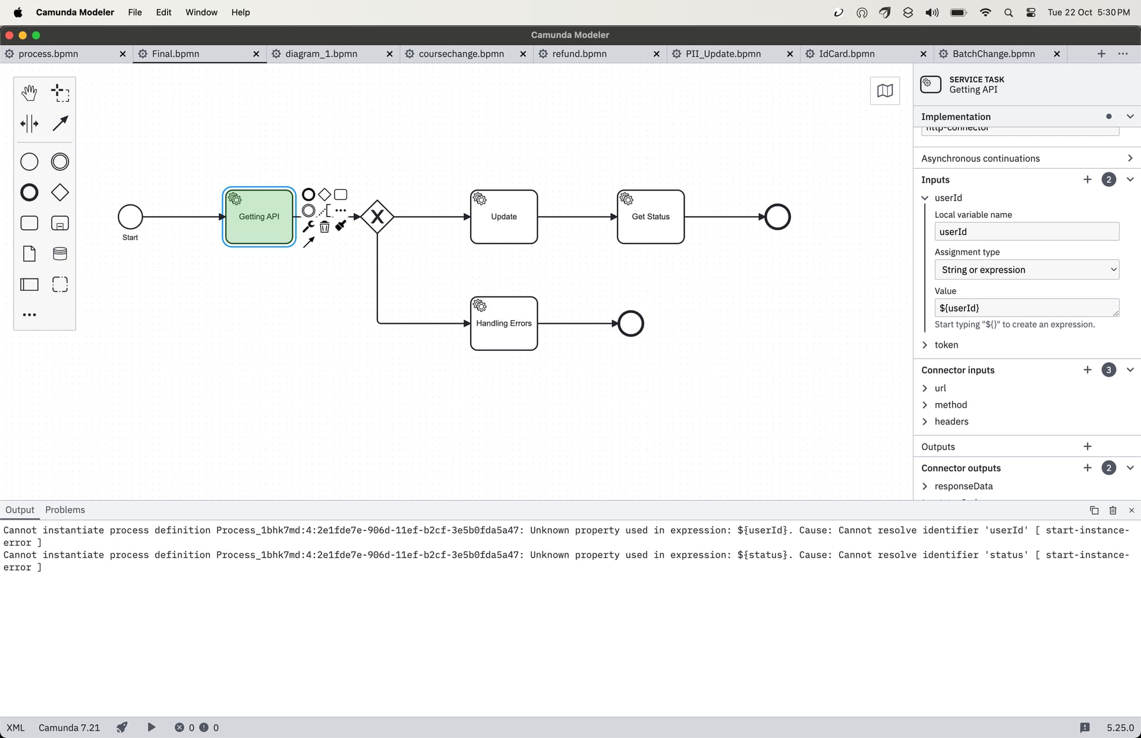The image size is (1141, 738).
Task: Append task from context pad
Action: coord(341,194)
